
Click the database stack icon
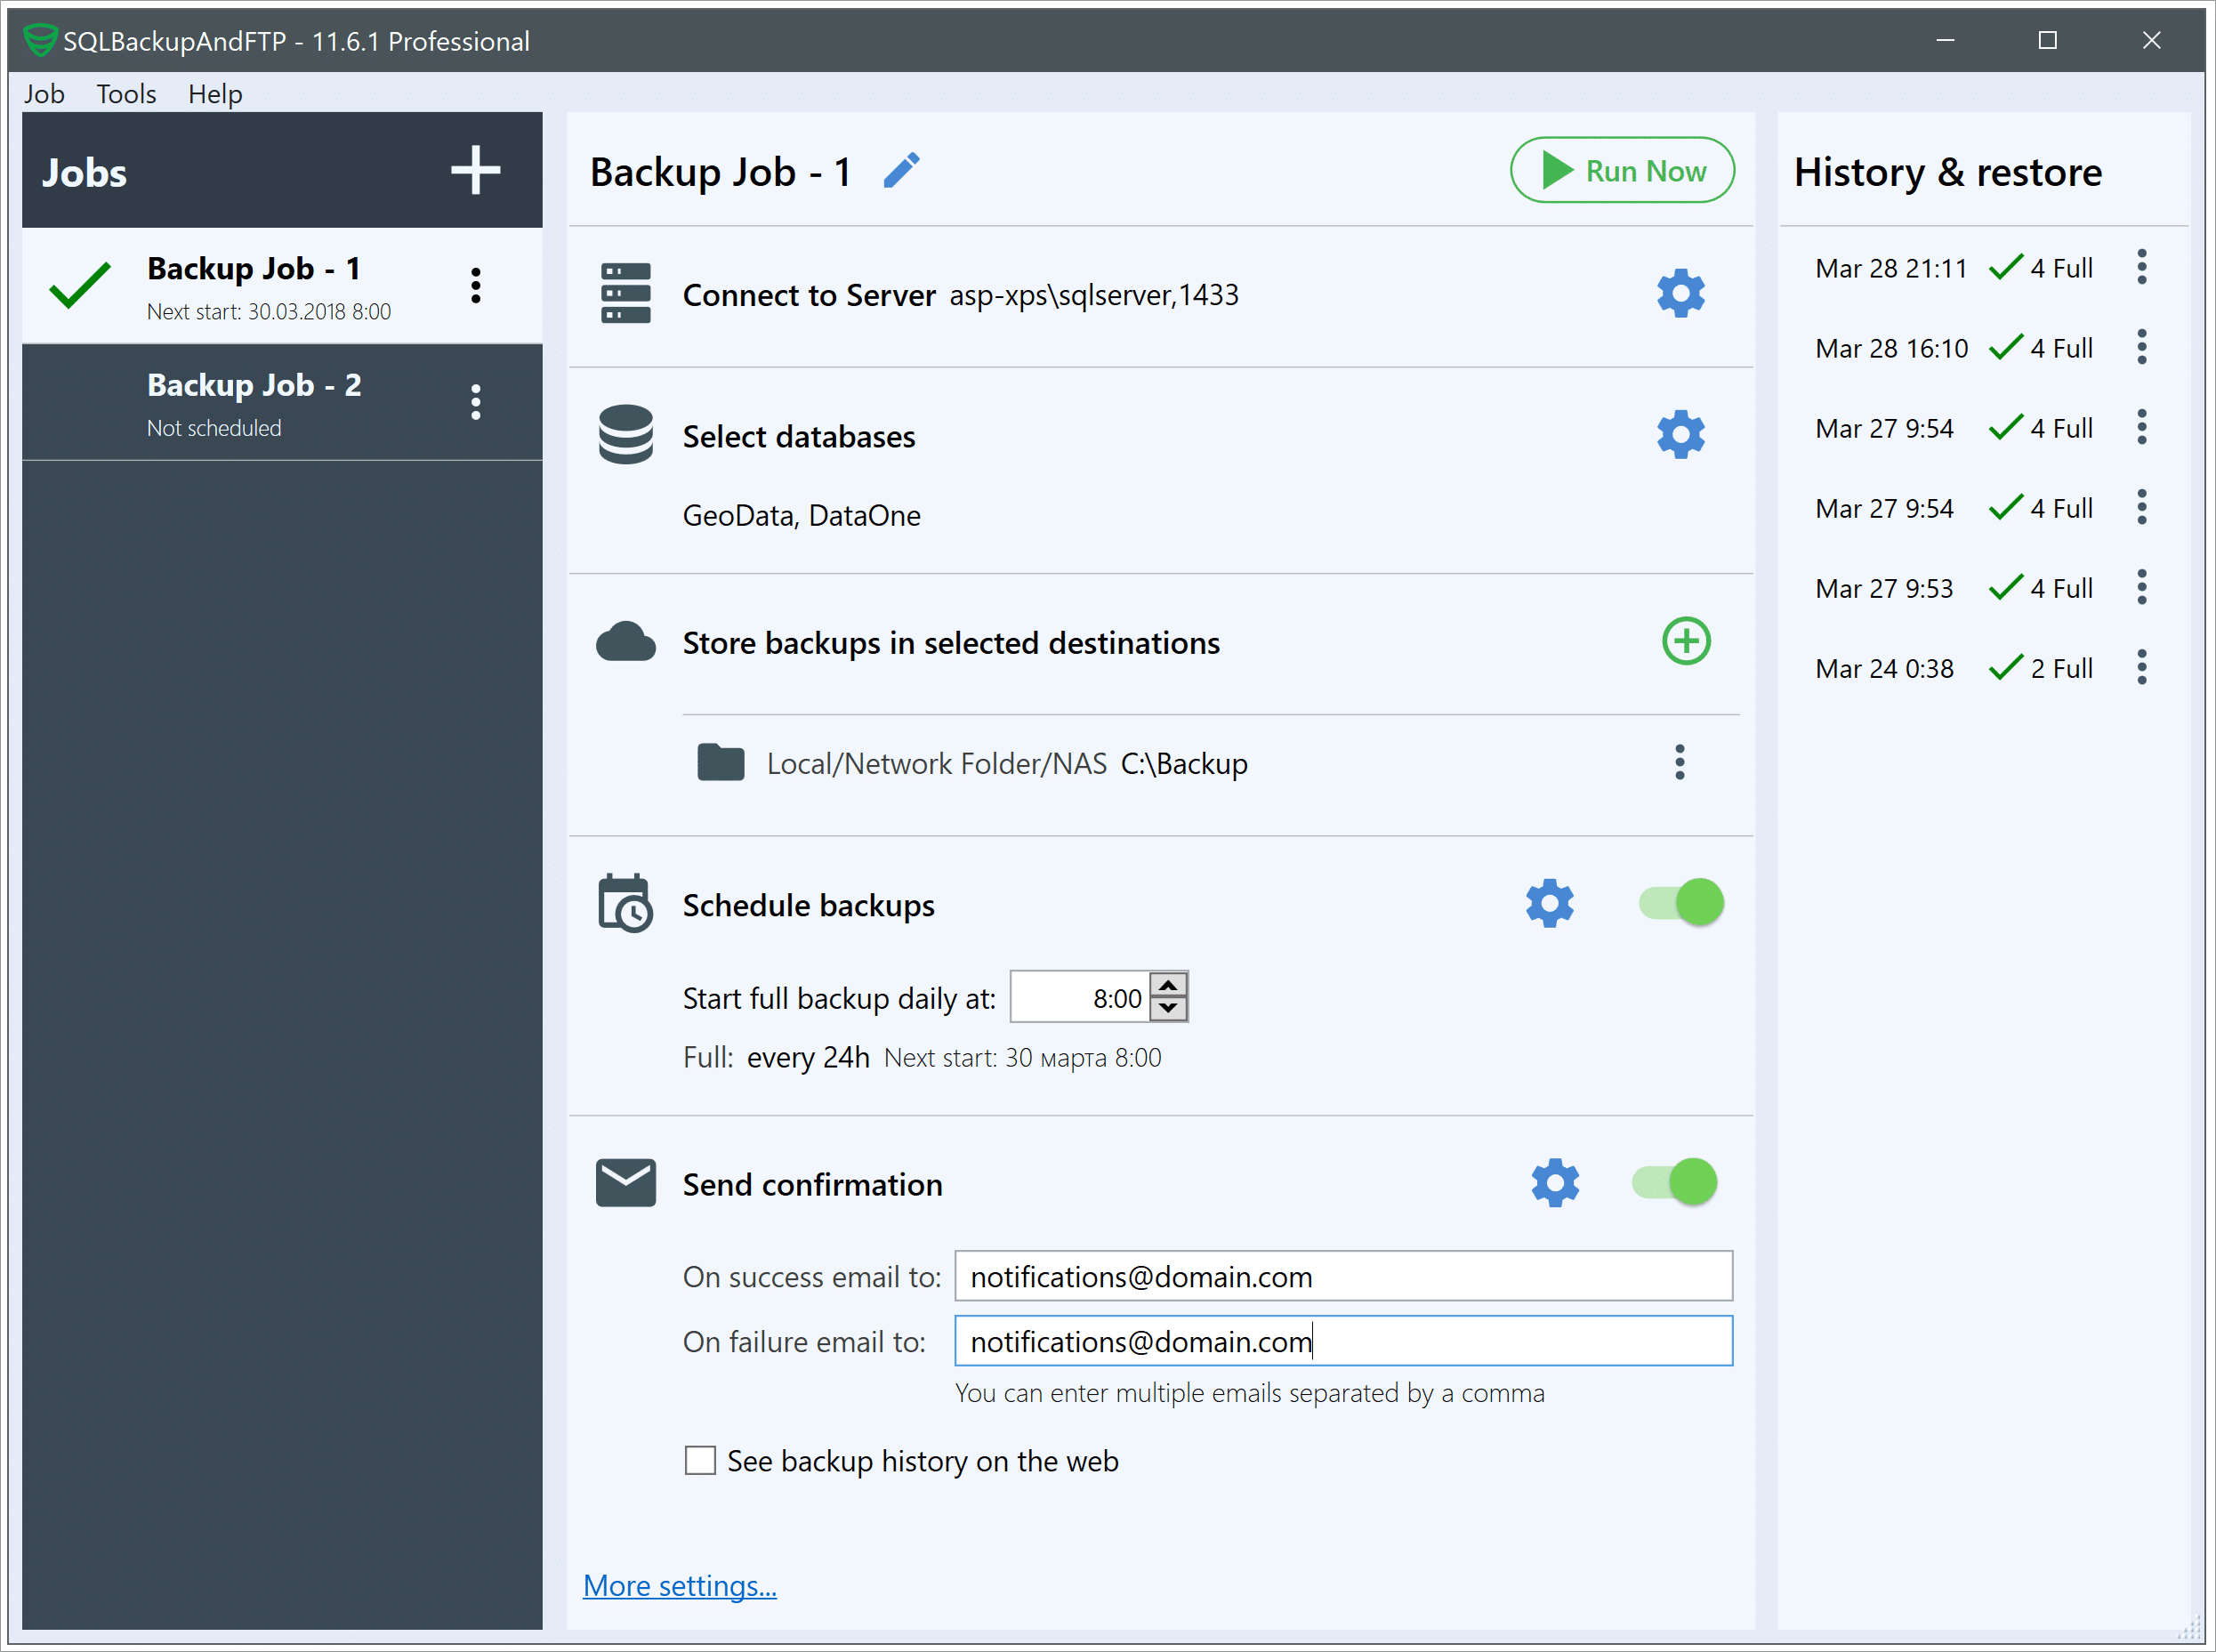click(626, 435)
